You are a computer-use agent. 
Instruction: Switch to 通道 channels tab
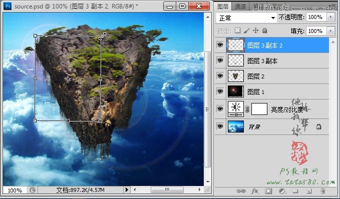[x=240, y=6]
